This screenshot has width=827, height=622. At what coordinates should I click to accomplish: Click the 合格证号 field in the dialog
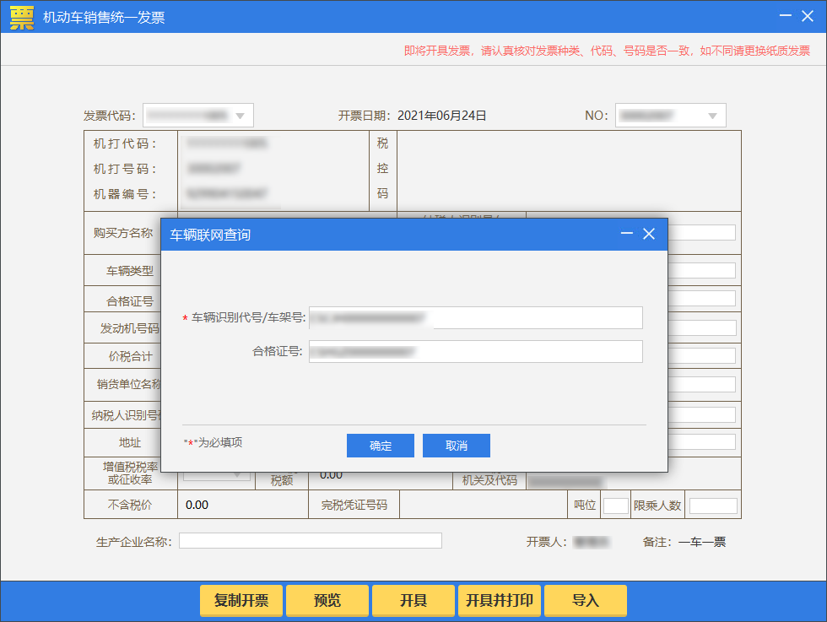(x=475, y=352)
